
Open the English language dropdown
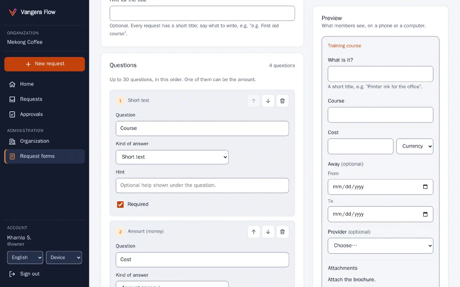(x=25, y=258)
